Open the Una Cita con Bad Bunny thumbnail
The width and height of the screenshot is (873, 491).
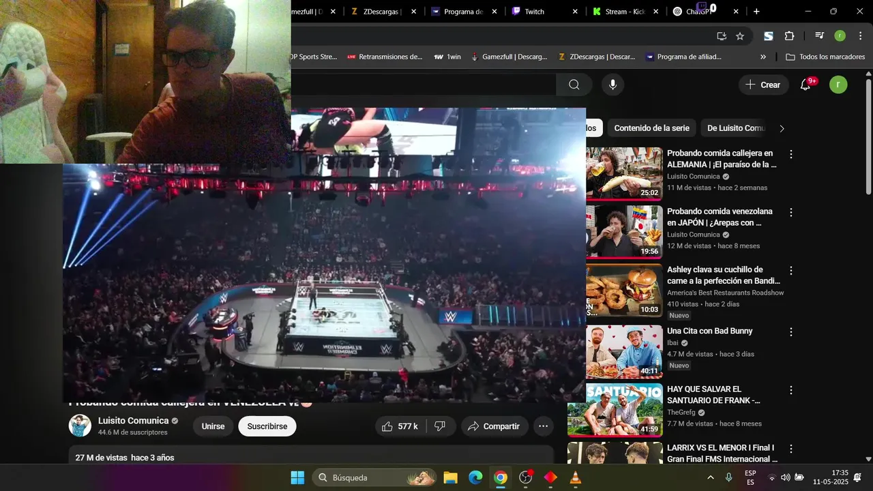tap(624, 351)
